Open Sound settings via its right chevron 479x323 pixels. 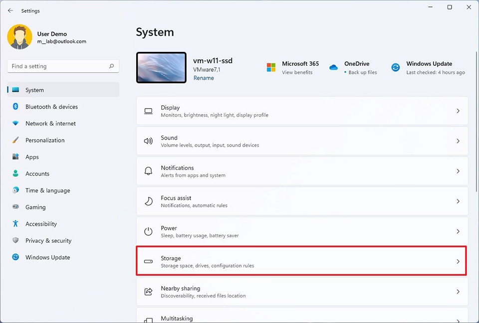[458, 141]
